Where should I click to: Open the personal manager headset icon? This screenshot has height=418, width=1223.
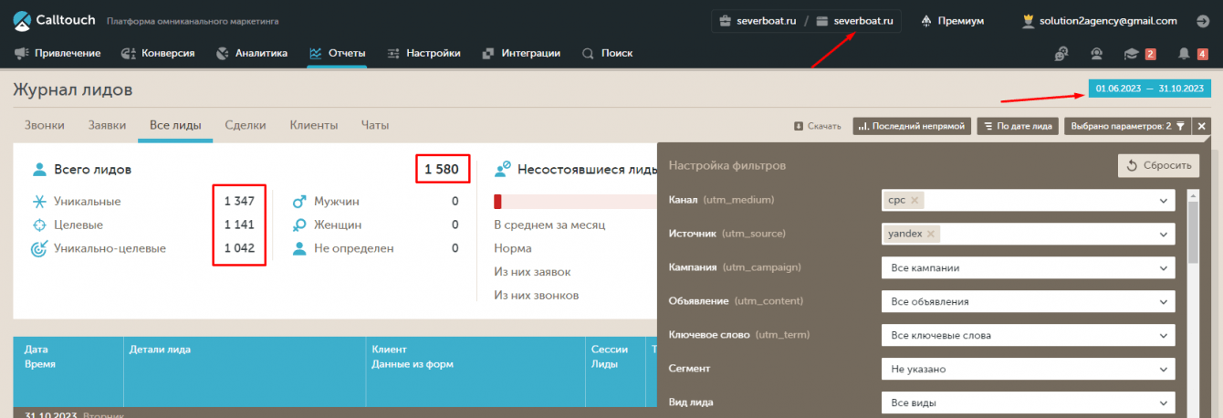[1095, 54]
